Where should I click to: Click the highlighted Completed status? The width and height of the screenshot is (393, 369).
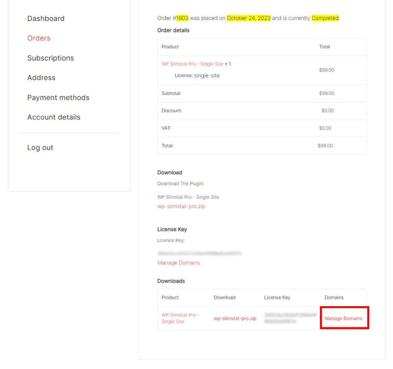pyautogui.click(x=325, y=18)
